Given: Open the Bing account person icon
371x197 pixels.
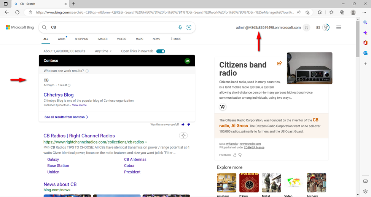Looking at the screenshot, I should pos(306,28).
